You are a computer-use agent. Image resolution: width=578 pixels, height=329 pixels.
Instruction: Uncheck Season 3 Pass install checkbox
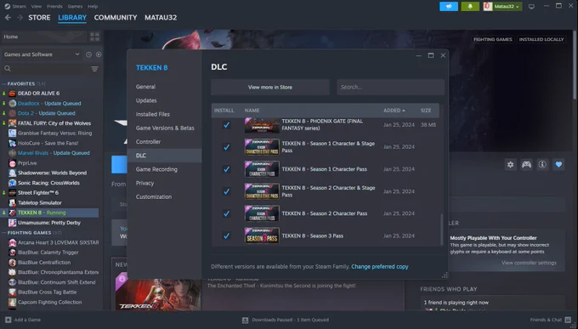(x=226, y=235)
